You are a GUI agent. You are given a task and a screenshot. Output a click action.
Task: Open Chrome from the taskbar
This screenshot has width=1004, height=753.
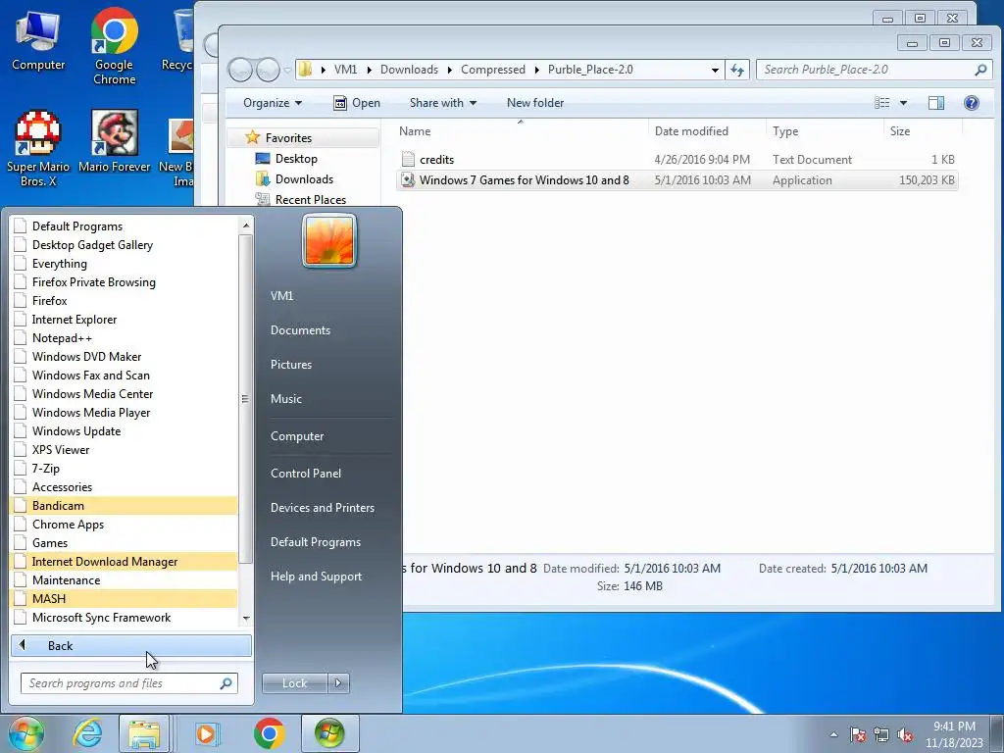269,733
